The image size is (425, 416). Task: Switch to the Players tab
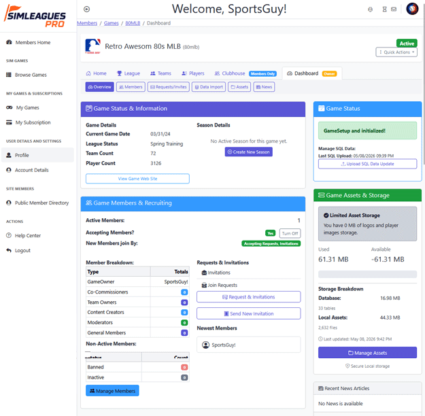(x=193, y=73)
